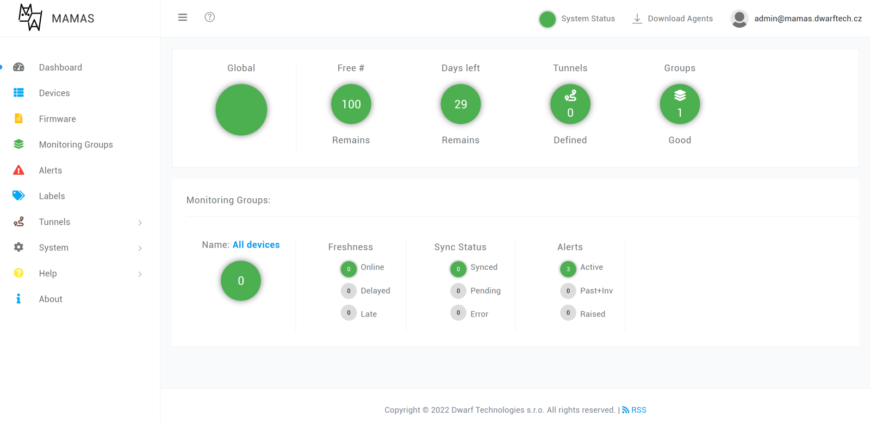Click the Alerts warning triangle icon

[x=18, y=171]
